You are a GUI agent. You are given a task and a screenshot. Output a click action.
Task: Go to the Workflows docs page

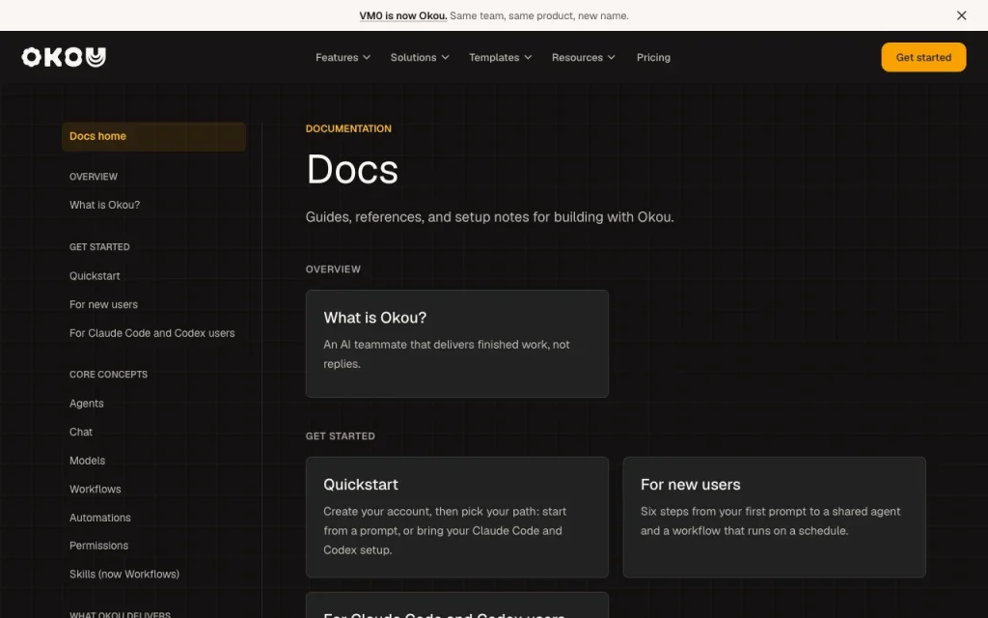[96, 490]
